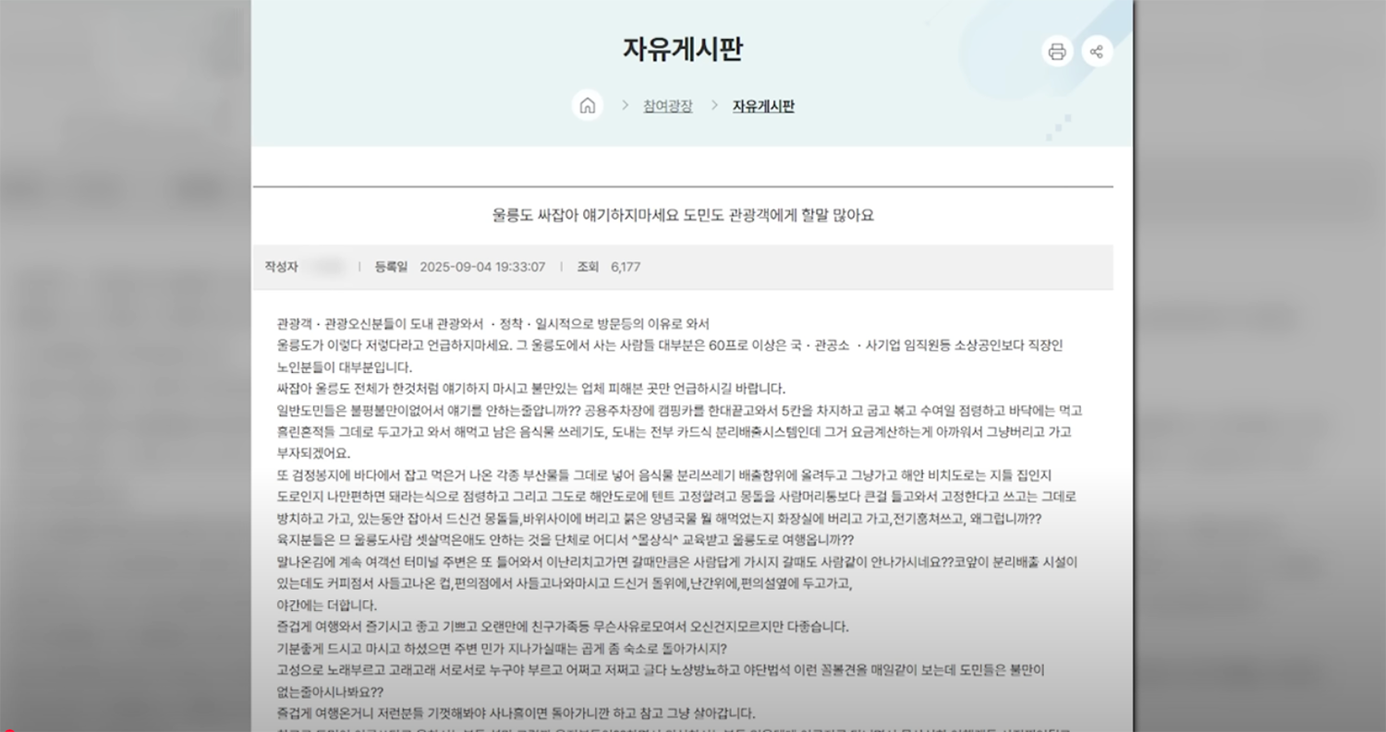
Task: Click the view count 6,177
Action: pyautogui.click(x=626, y=267)
